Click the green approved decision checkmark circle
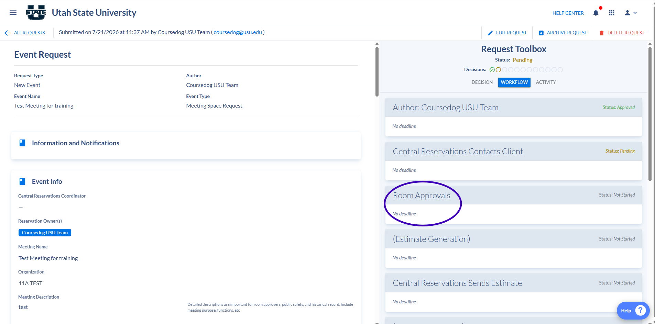This screenshot has width=655, height=324. point(492,70)
